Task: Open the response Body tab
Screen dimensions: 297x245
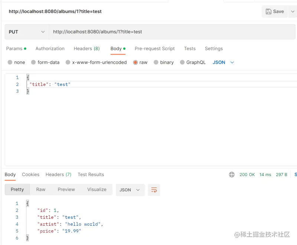Action: point(10,175)
